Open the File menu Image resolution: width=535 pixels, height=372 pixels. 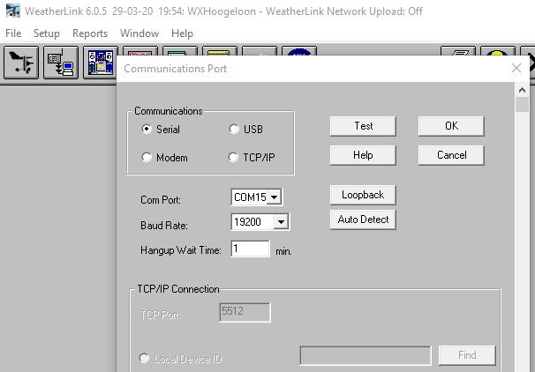point(13,33)
